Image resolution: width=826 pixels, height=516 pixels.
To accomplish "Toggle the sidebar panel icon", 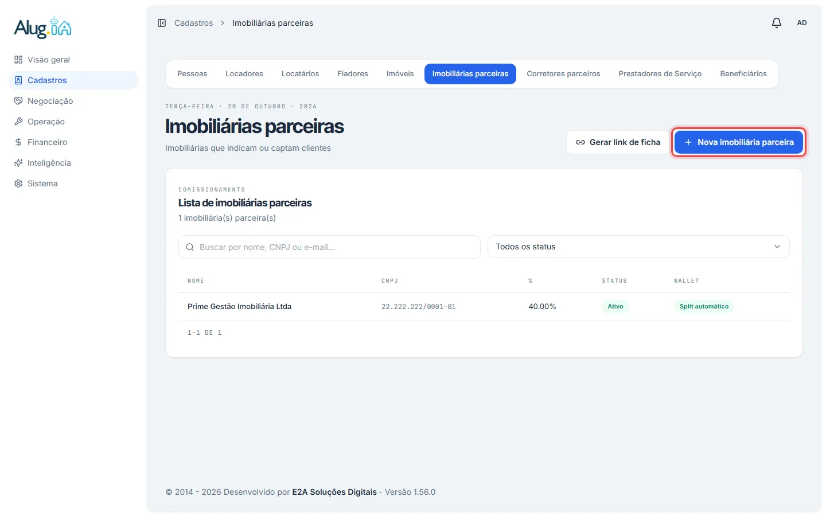I will 162,23.
